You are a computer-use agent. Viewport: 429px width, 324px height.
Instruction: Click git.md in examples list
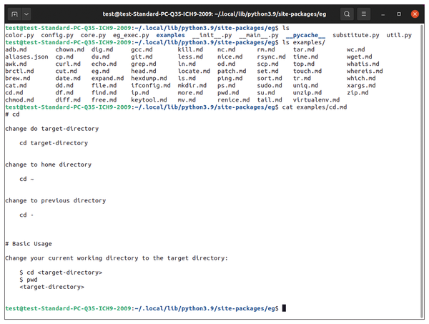tap(142, 57)
